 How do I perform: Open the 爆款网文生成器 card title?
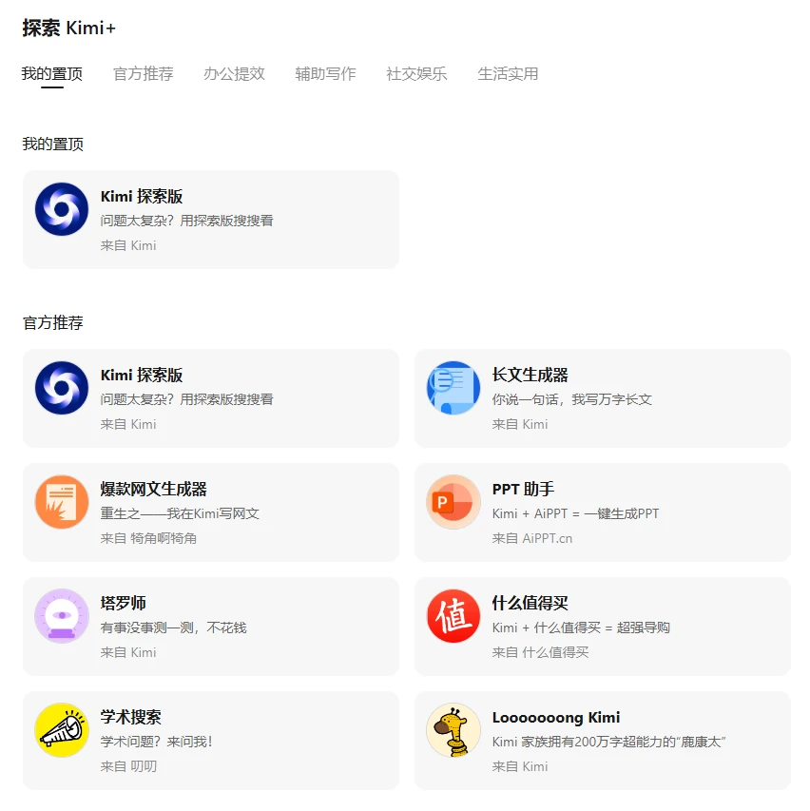pyautogui.click(x=154, y=490)
